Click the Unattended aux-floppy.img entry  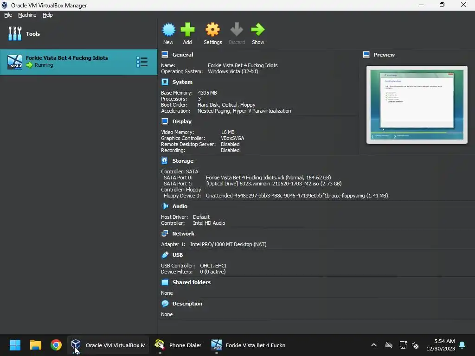[x=297, y=196]
